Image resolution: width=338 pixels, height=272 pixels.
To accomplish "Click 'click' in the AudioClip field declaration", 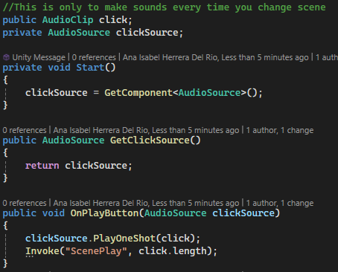I will [x=113, y=20].
